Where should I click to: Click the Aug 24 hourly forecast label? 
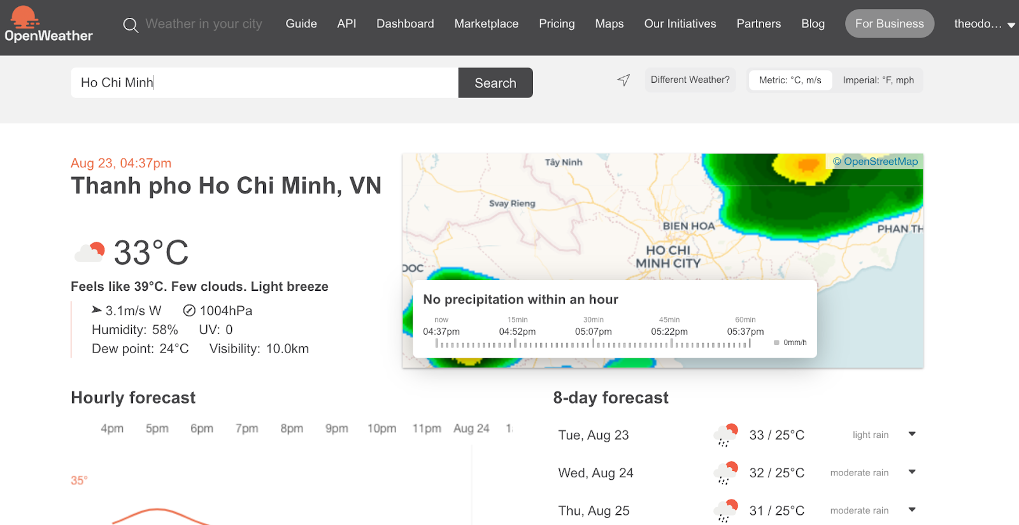pos(471,428)
